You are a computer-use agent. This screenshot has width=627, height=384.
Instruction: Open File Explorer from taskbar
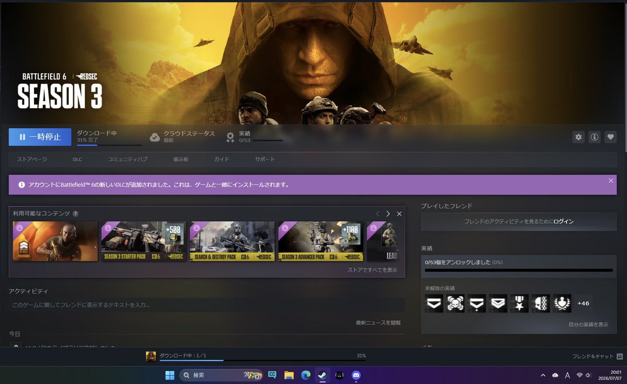tap(289, 375)
